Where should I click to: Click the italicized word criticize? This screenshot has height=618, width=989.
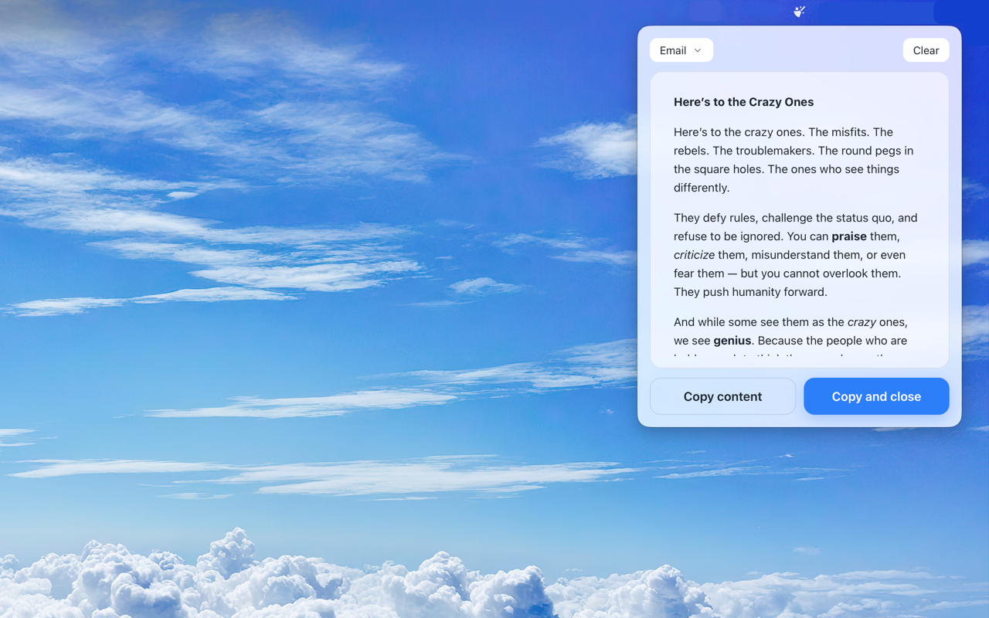click(x=694, y=254)
